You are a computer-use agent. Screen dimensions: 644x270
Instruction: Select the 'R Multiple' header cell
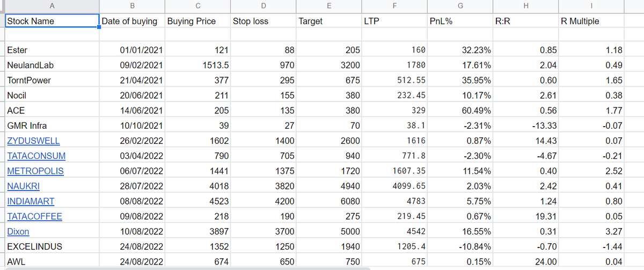591,21
